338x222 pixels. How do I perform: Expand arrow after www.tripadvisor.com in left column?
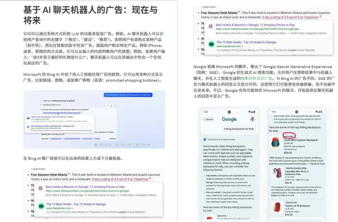pos(72,209)
